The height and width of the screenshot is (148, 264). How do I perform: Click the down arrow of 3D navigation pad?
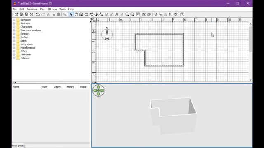point(99,94)
